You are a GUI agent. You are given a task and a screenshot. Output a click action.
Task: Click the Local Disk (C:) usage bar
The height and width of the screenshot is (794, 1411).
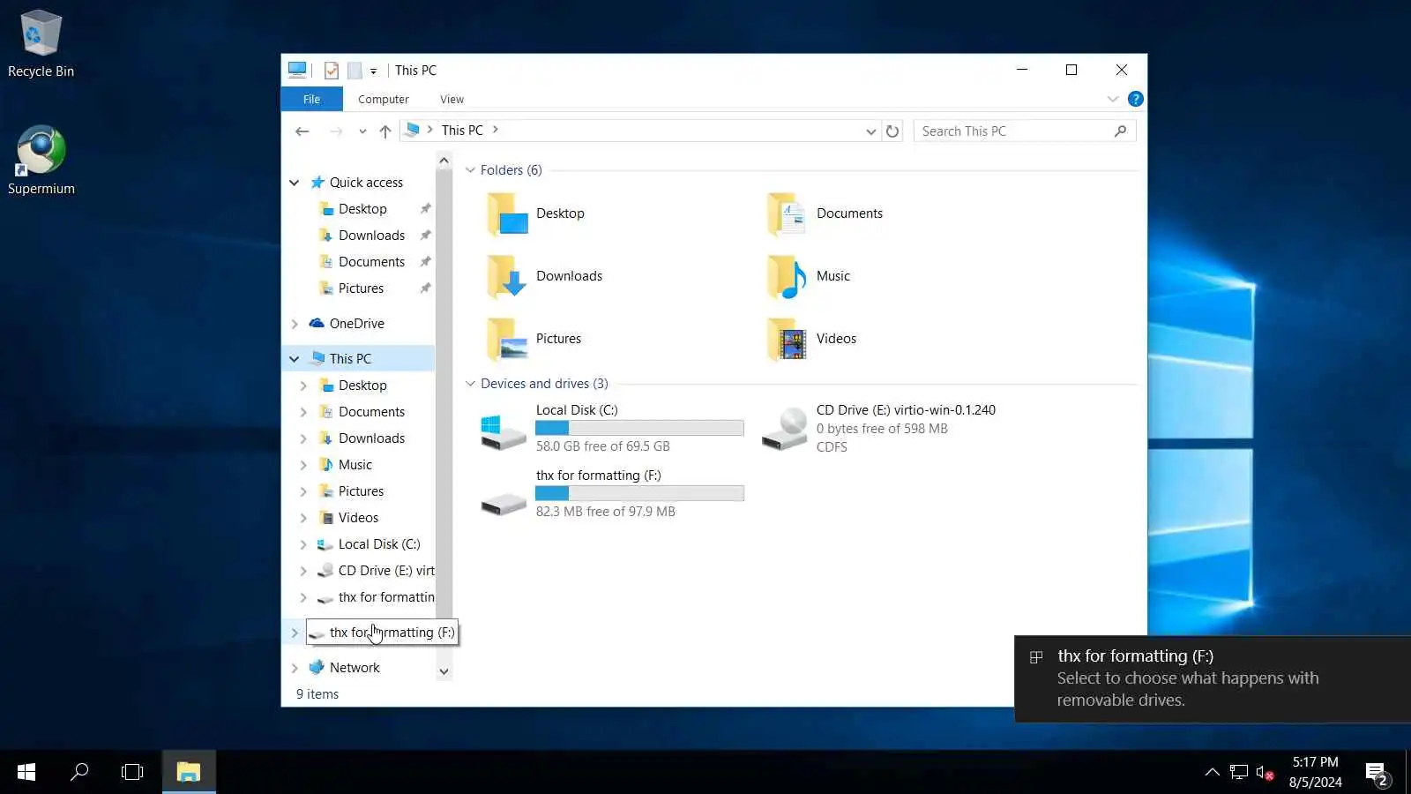coord(639,428)
